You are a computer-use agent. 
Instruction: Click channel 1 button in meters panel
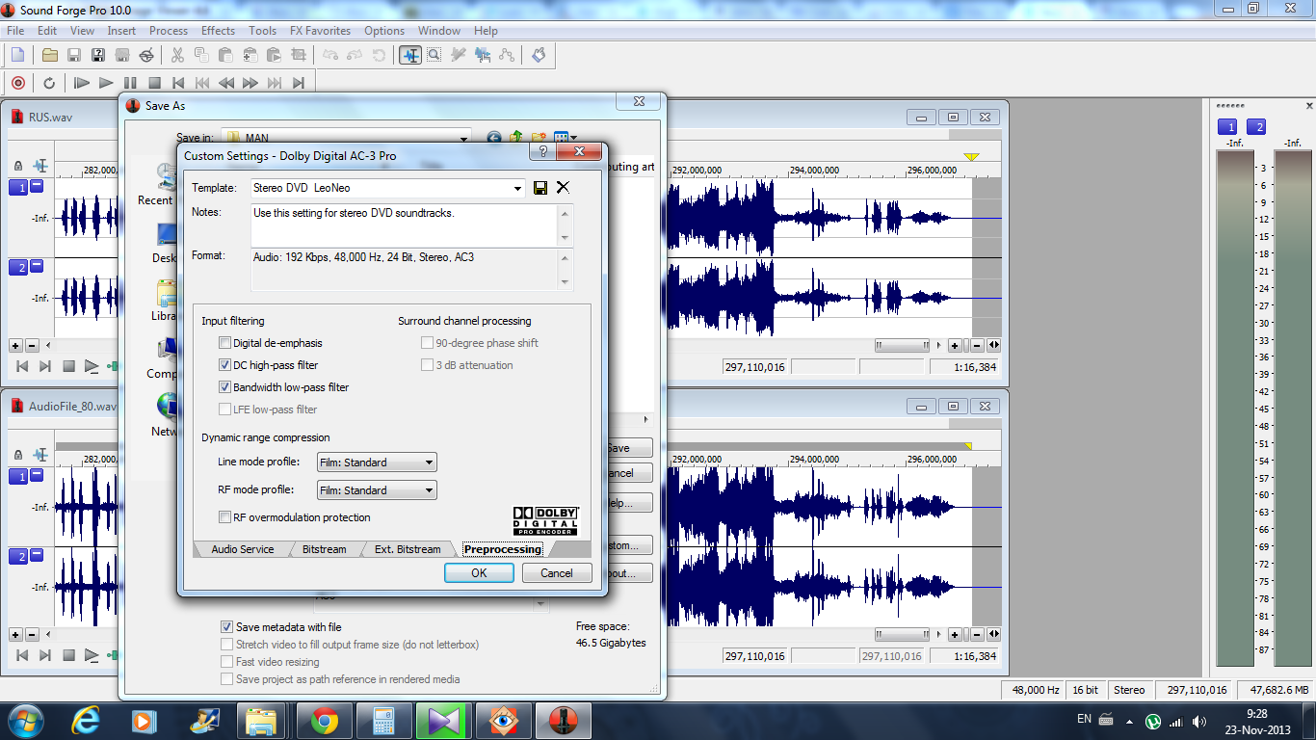1227,126
